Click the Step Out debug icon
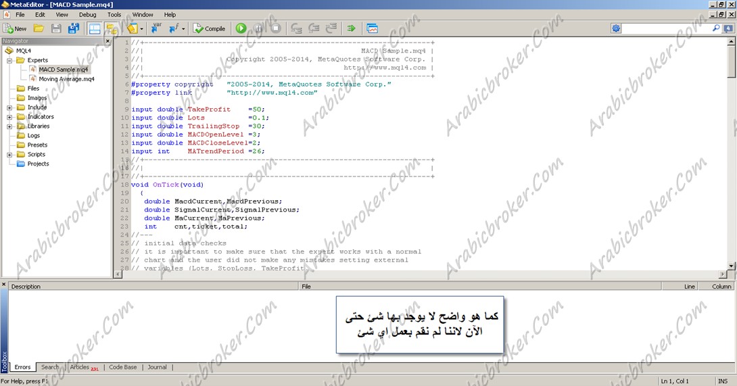Viewport: 737px width, 386px height. (331, 28)
